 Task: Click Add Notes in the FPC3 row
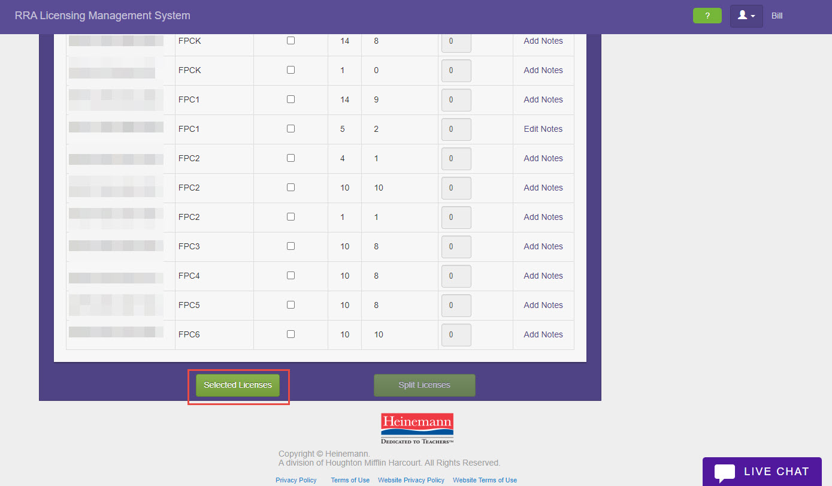coord(543,246)
